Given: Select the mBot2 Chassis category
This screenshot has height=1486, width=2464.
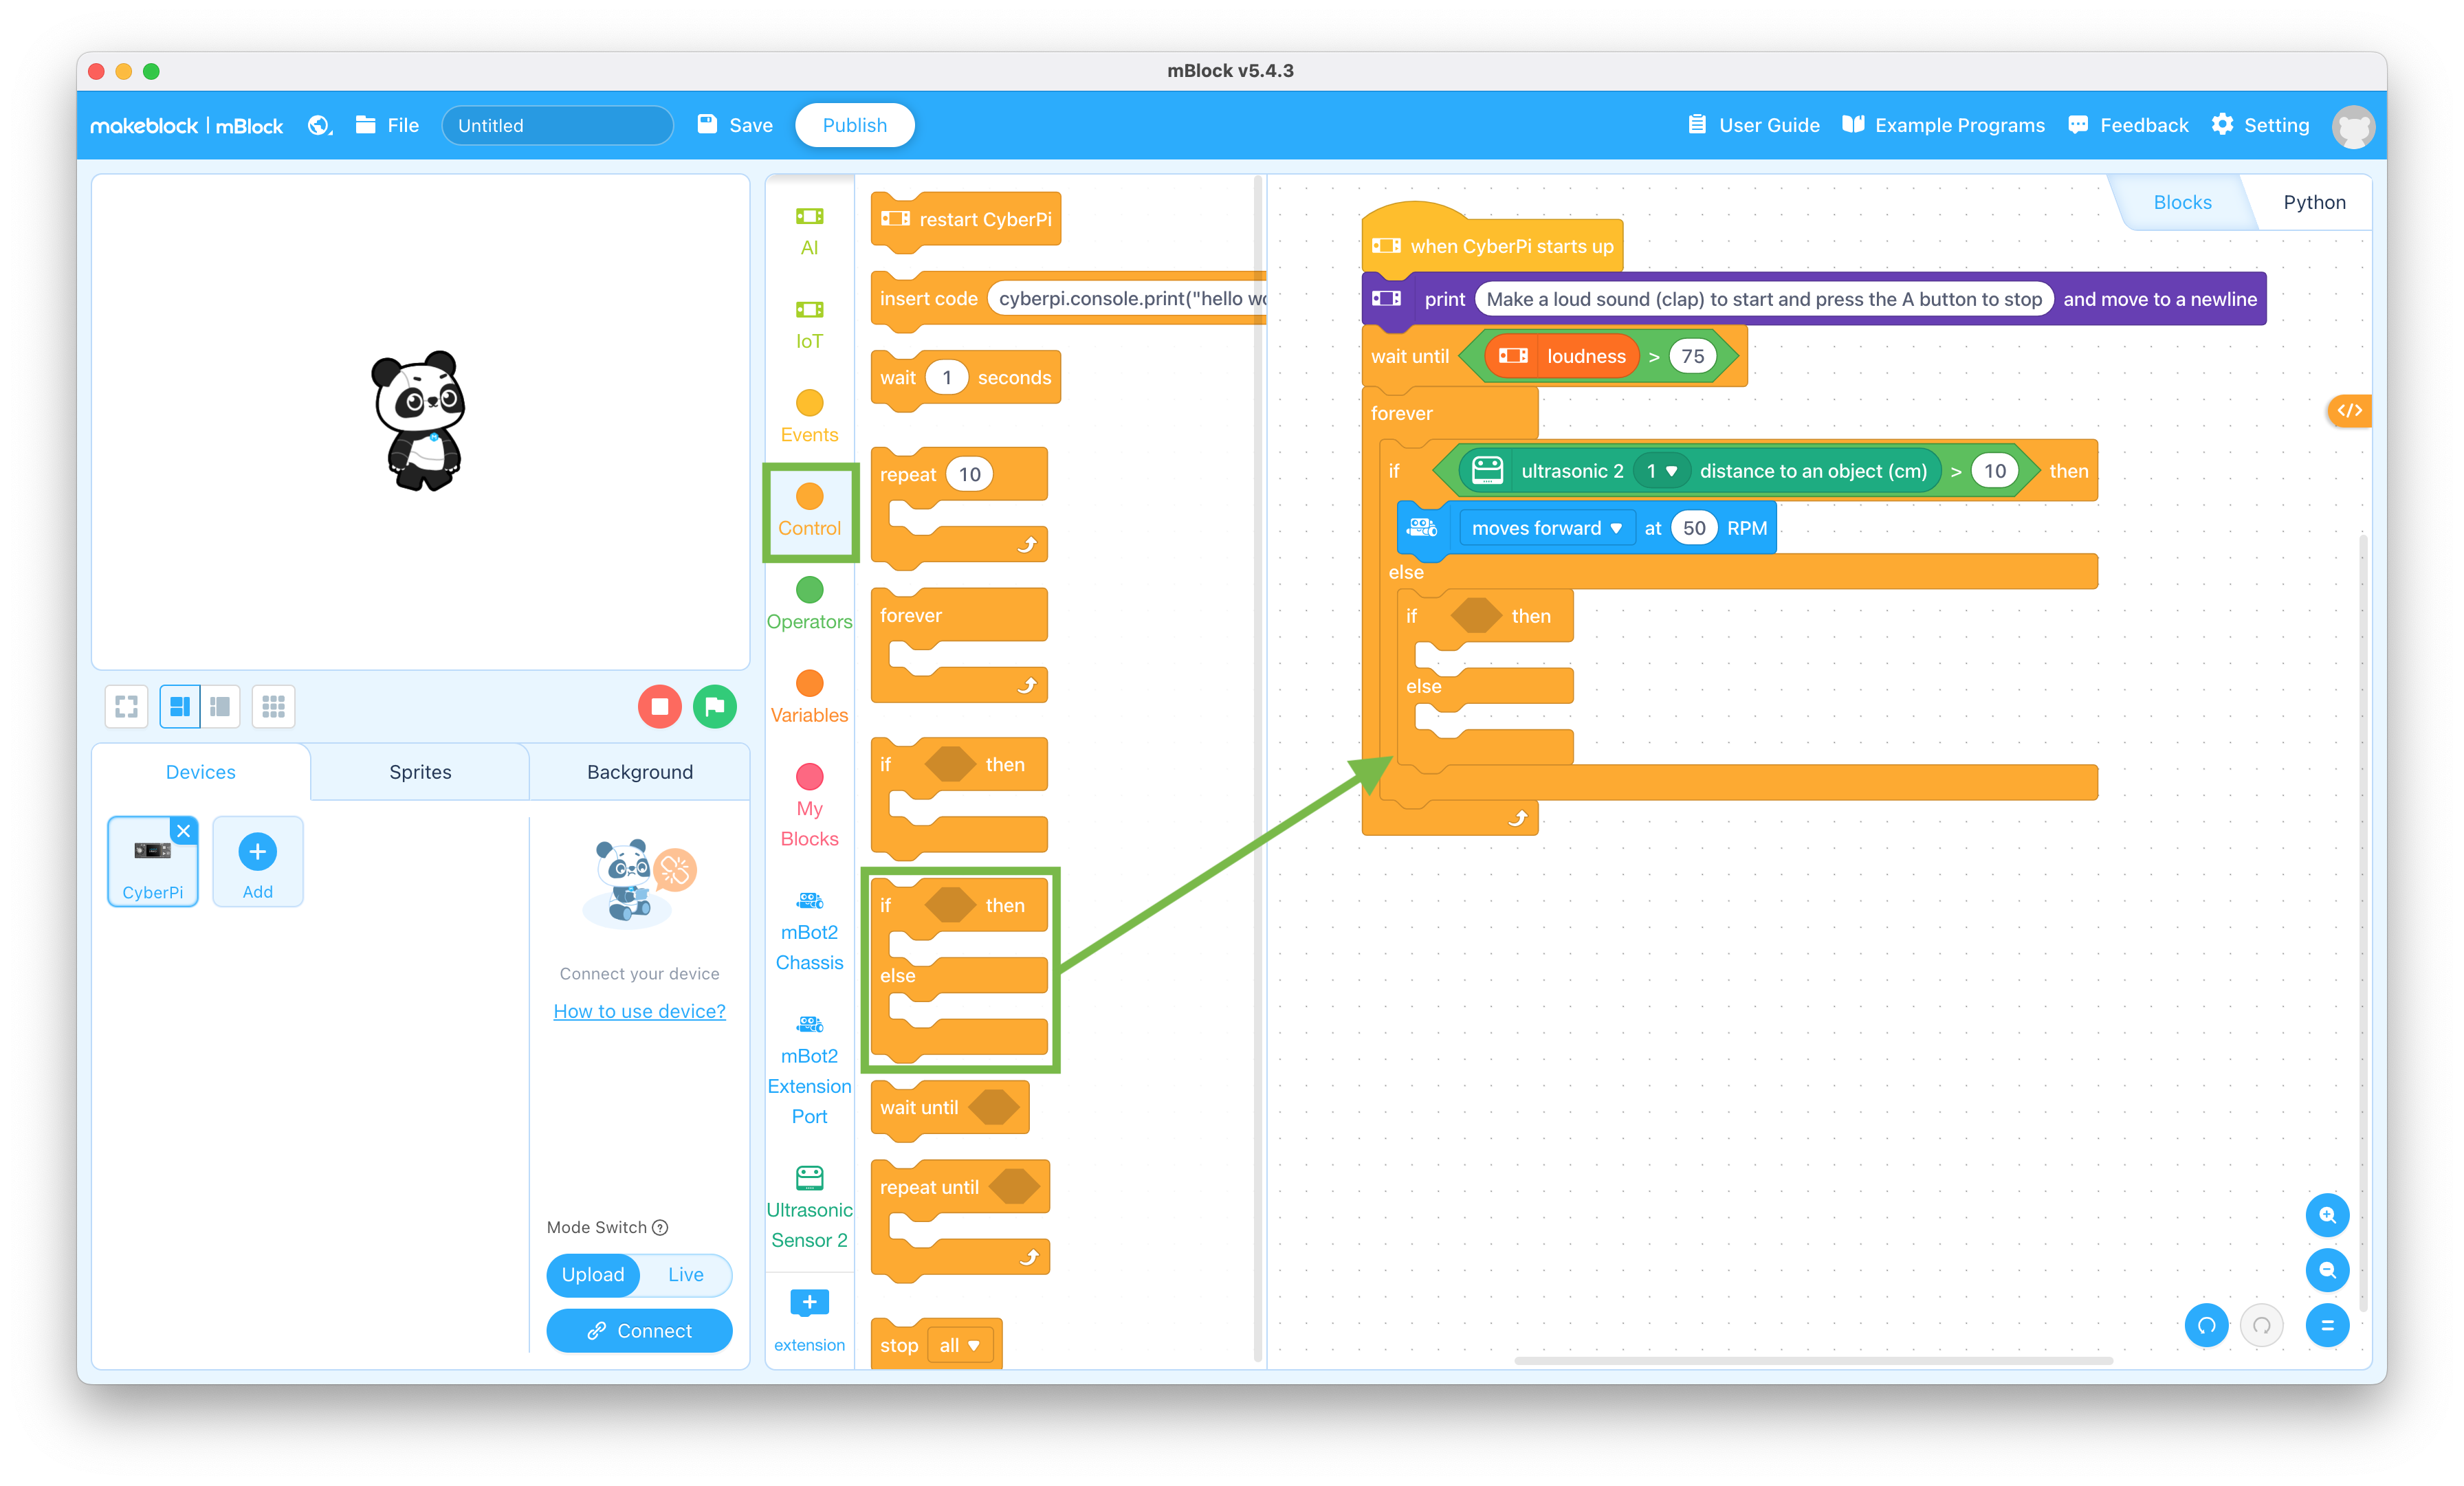Looking at the screenshot, I should [x=809, y=930].
